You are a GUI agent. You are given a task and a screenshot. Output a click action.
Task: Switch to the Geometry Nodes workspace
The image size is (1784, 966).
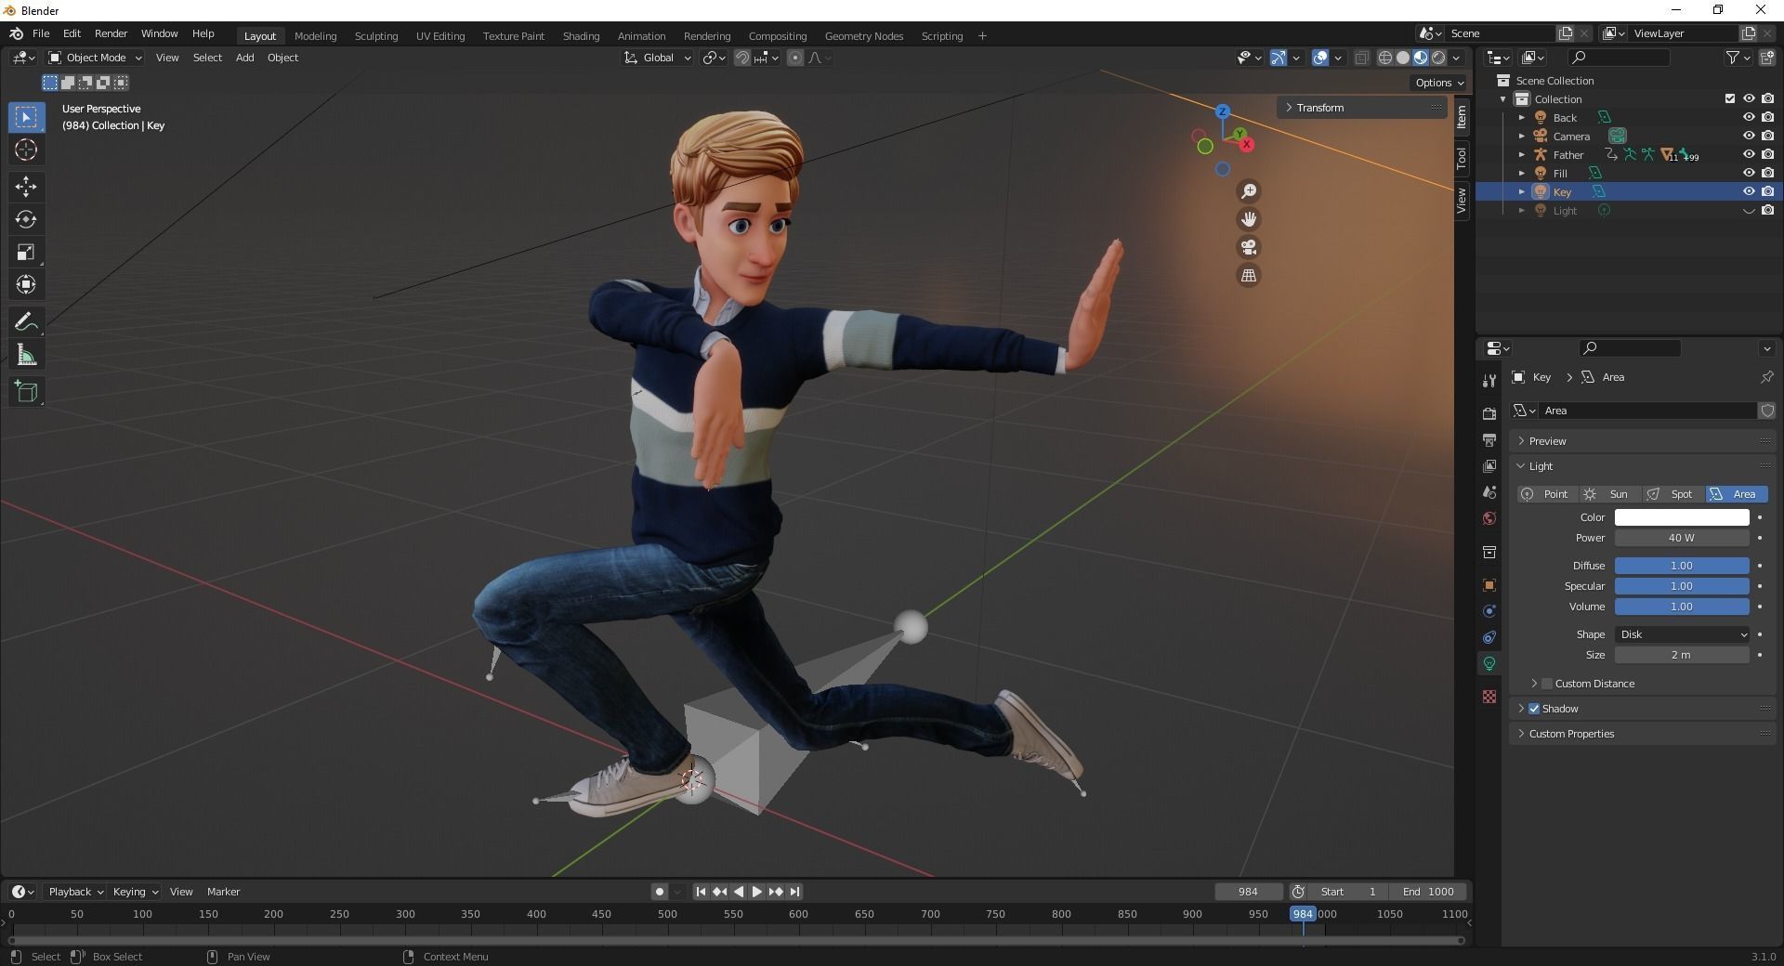coord(864,36)
